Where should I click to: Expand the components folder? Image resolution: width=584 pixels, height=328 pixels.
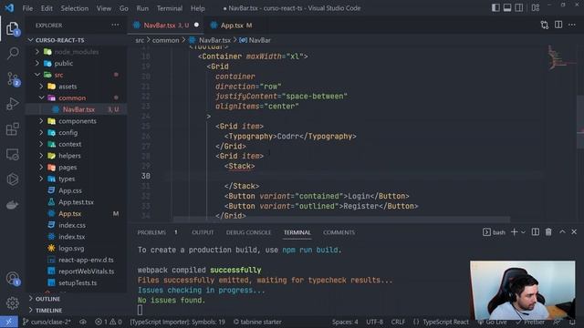(x=77, y=121)
